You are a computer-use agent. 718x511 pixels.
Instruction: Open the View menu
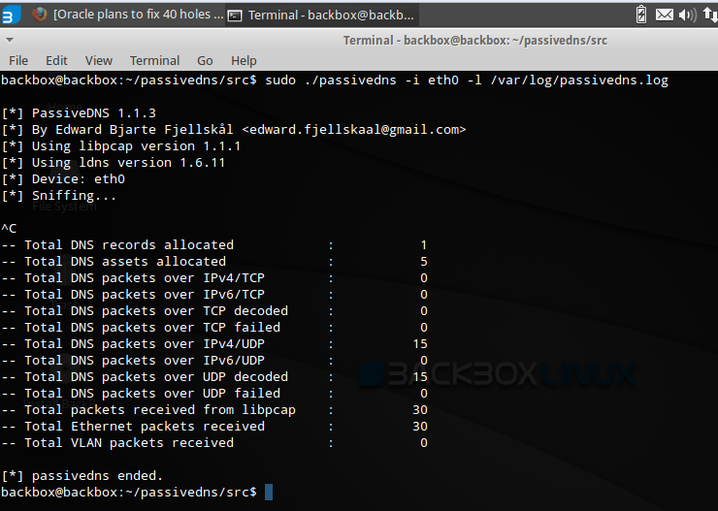pyautogui.click(x=98, y=60)
